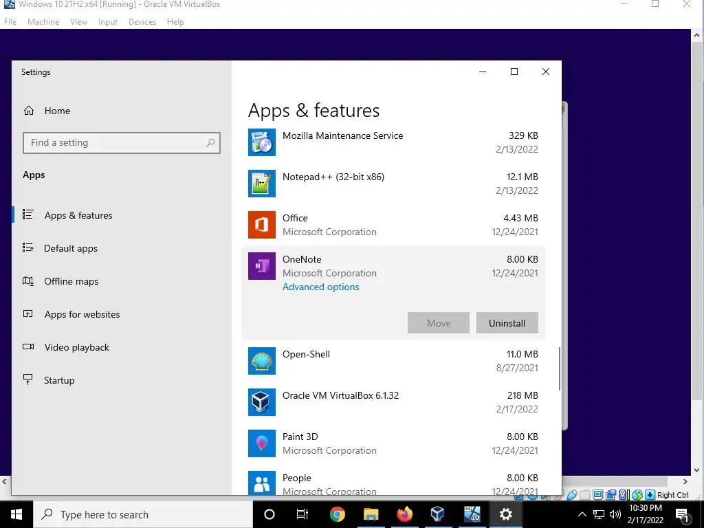Image resolution: width=704 pixels, height=528 pixels.
Task: Click the network icon in system tray
Action: 599,514
